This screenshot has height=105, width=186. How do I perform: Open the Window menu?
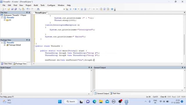[x=61, y=5]
